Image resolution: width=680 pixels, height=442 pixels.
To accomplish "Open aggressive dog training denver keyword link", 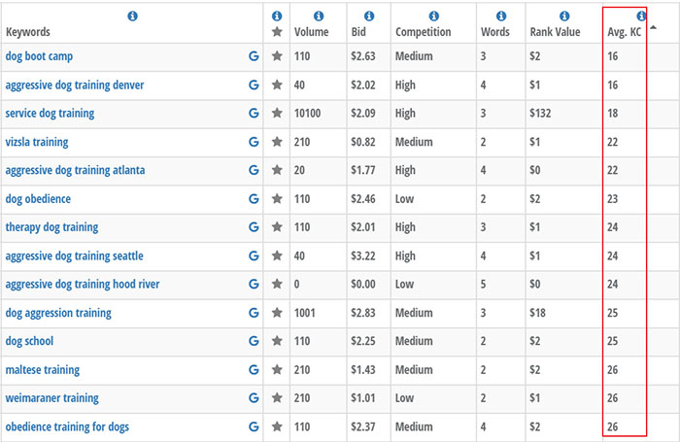I will pyautogui.click(x=75, y=85).
